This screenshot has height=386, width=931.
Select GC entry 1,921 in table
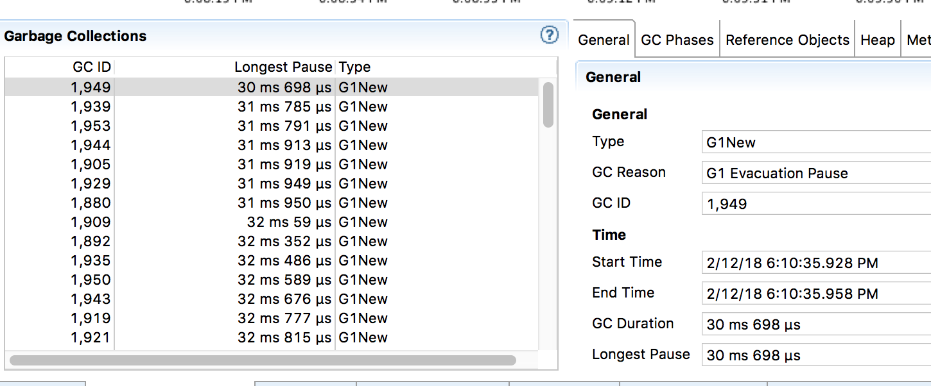click(270, 337)
